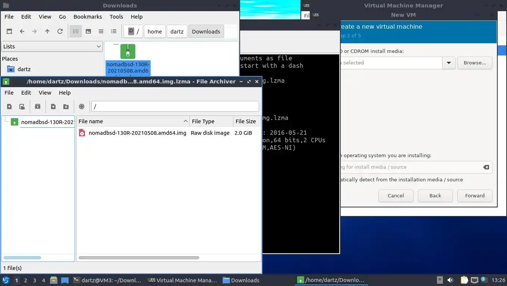Reload the Downloads folder view

click(60, 31)
